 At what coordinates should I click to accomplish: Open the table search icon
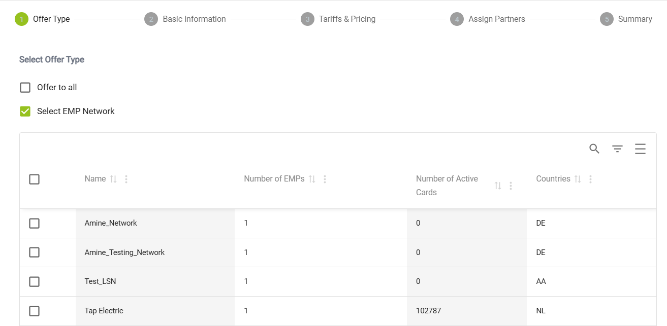click(594, 149)
